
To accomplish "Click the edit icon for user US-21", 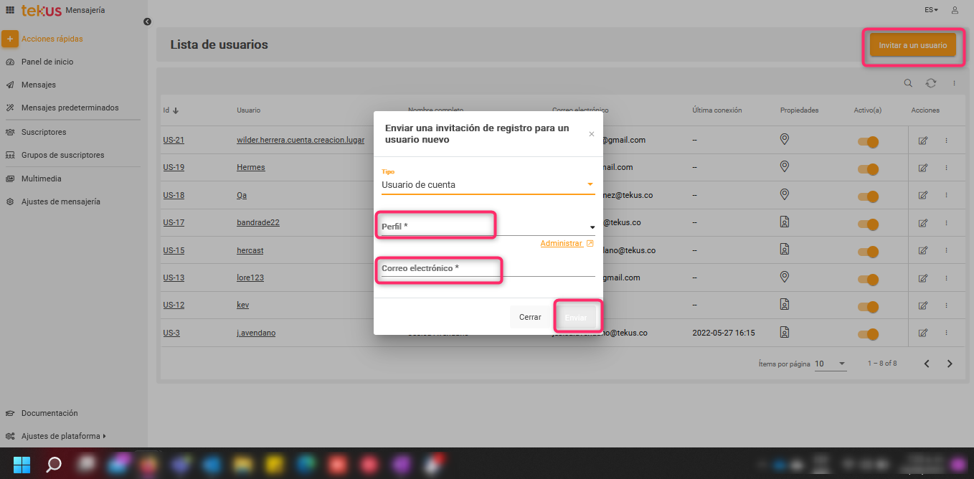I will 923,141.
